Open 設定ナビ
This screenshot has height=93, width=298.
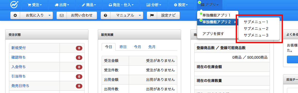tap(168, 15)
